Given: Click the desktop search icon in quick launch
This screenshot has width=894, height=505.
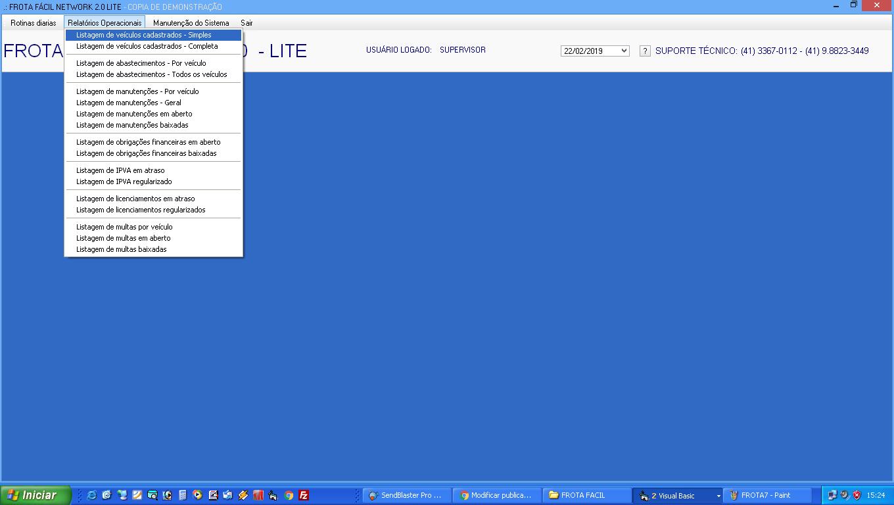Looking at the screenshot, I should [152, 495].
